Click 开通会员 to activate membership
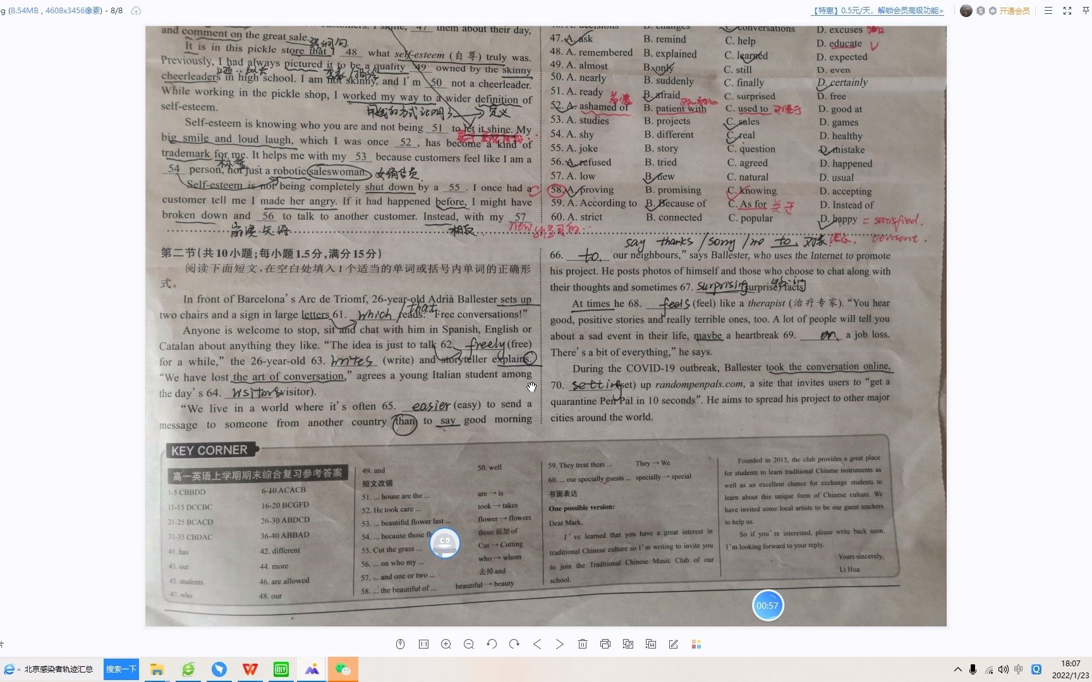The height and width of the screenshot is (682, 1092). tap(1014, 11)
